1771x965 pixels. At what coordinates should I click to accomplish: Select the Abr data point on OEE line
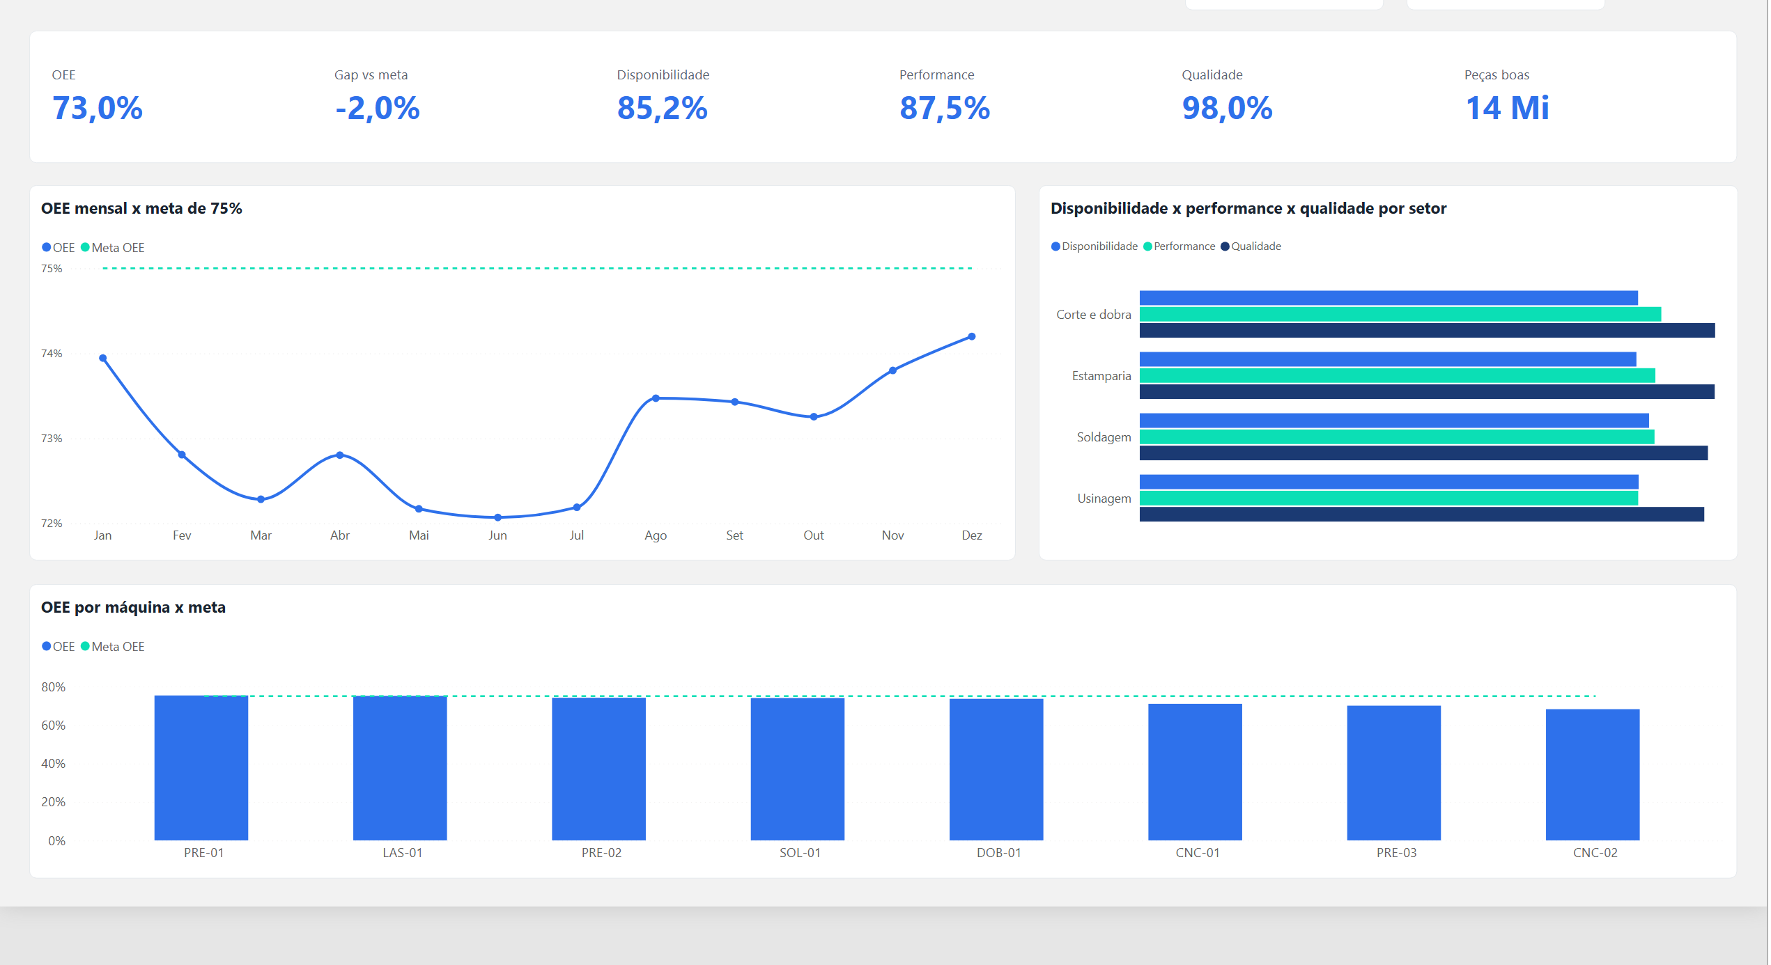pyautogui.click(x=340, y=455)
